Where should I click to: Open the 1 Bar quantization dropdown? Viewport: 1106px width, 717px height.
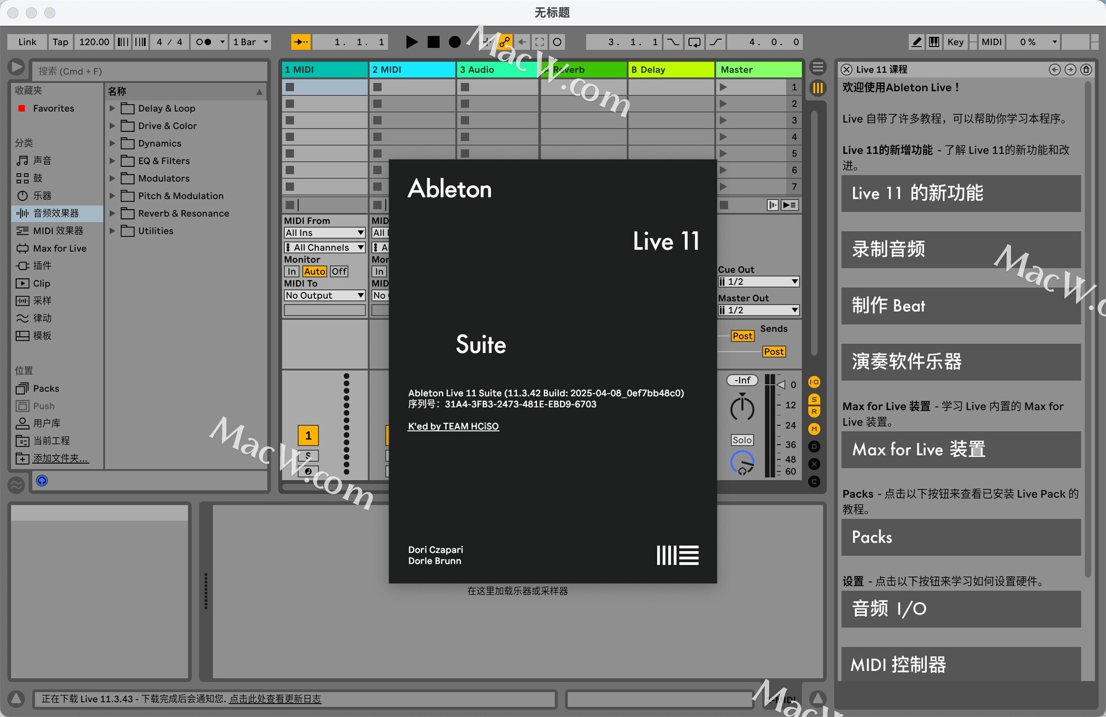click(x=250, y=42)
